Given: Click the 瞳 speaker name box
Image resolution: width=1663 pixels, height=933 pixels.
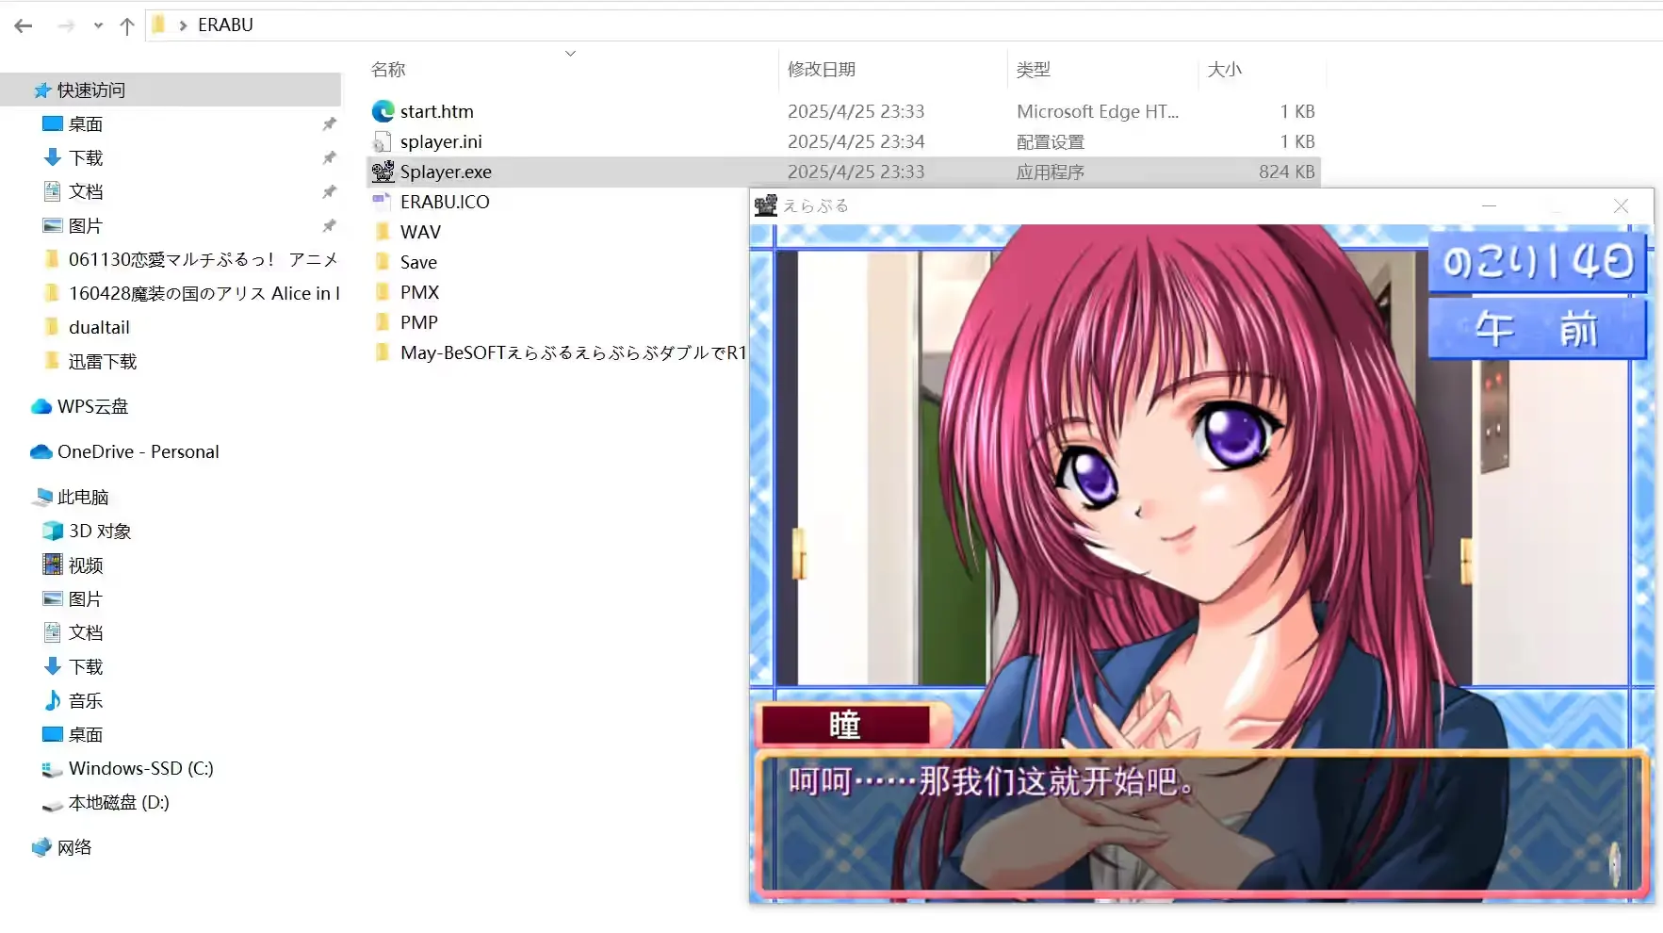Looking at the screenshot, I should (845, 725).
